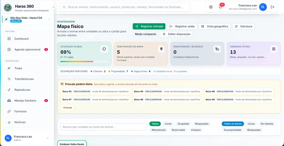This screenshot has height=146, width=284.
Task: Click the logout arrow icon
Action: [273, 7]
